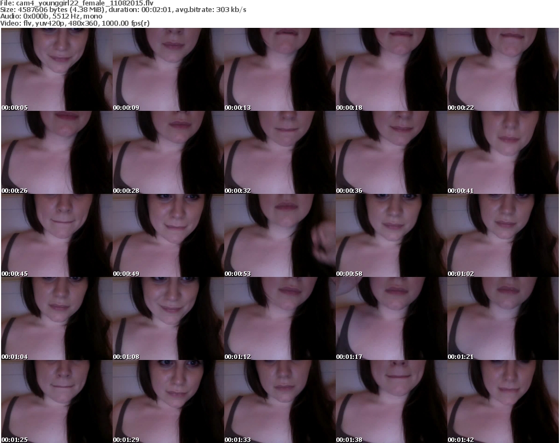Select the last frame stamped 00:01:42
The image size is (560, 443).
[503, 401]
